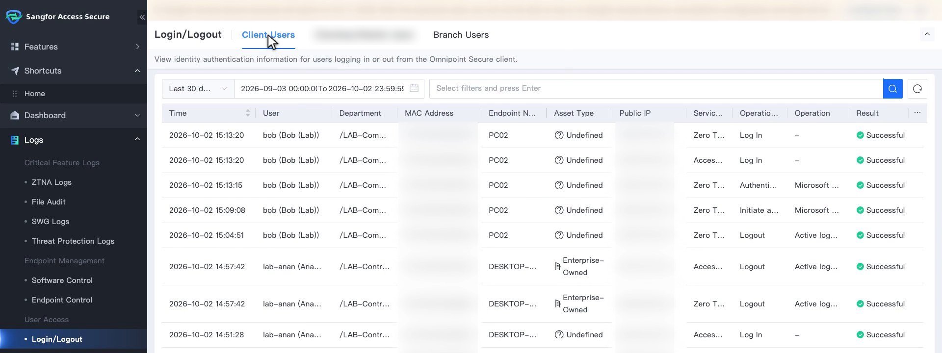Click the row timestamp 2026-10-02 15:04:51
Screen dimensions: 942x353
(x=207, y=235)
